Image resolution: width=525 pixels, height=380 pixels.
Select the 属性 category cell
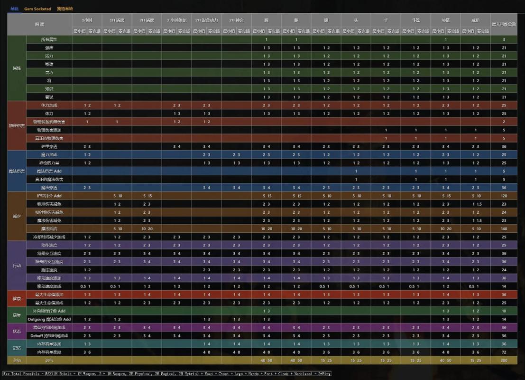coord(17,68)
